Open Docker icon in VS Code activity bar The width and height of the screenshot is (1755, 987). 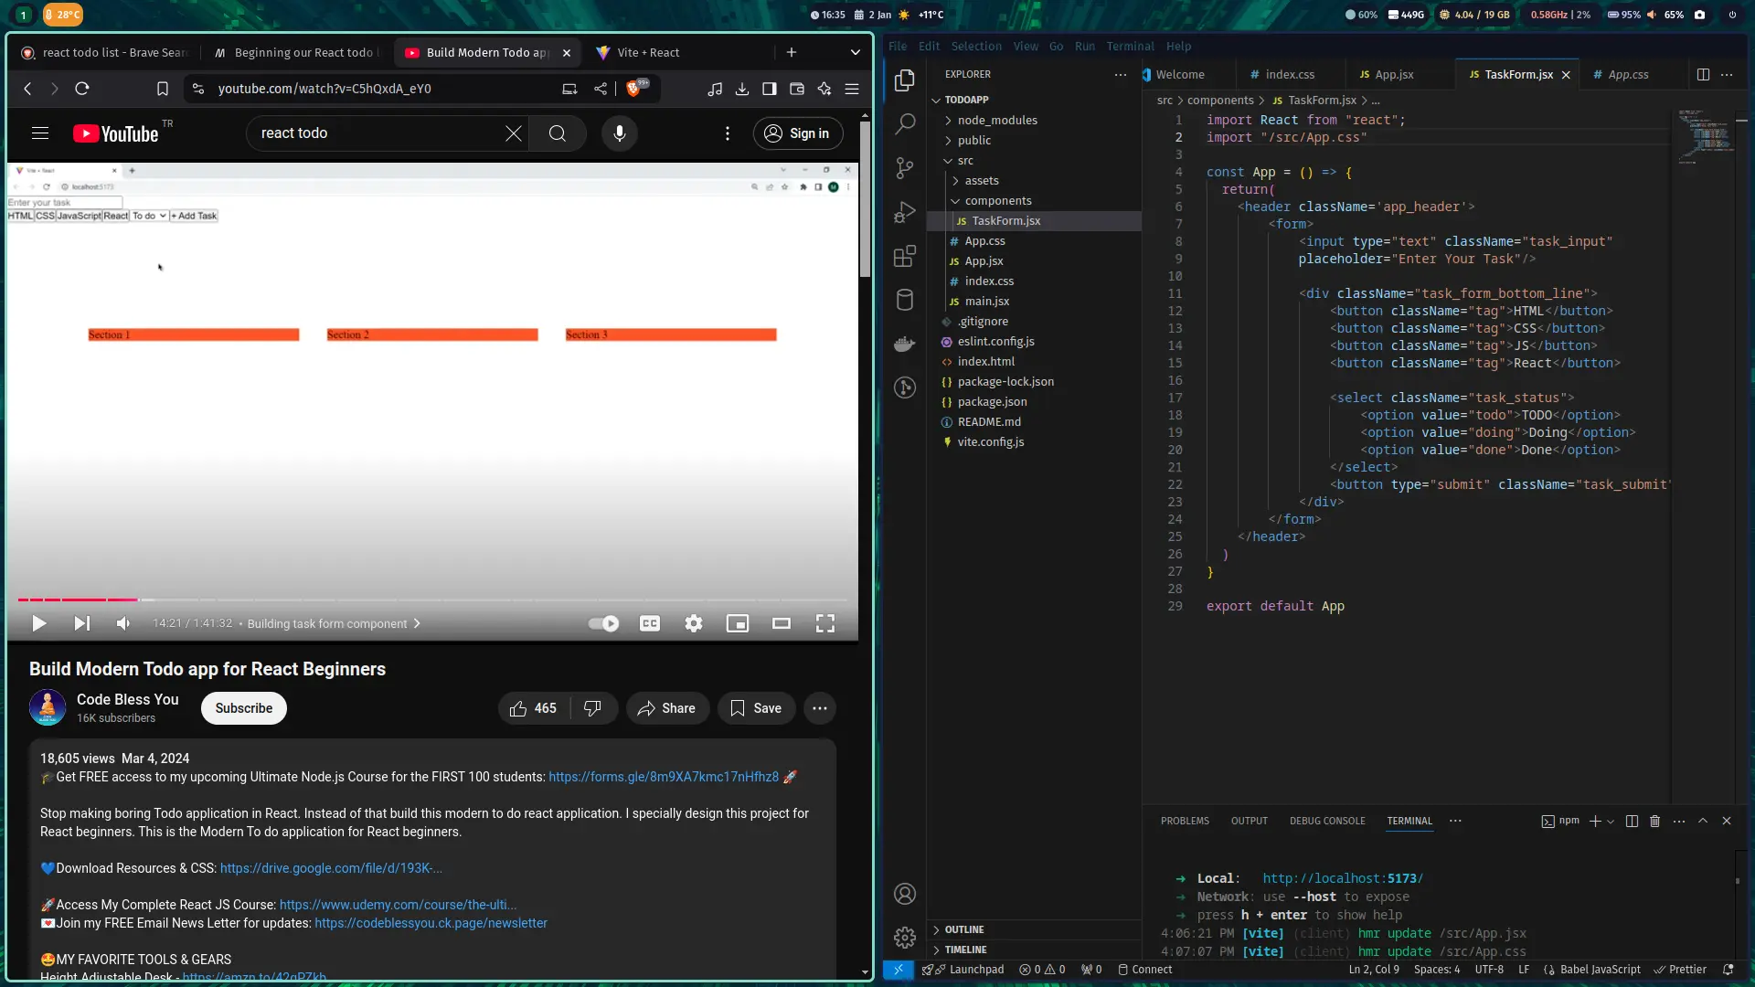tap(905, 344)
